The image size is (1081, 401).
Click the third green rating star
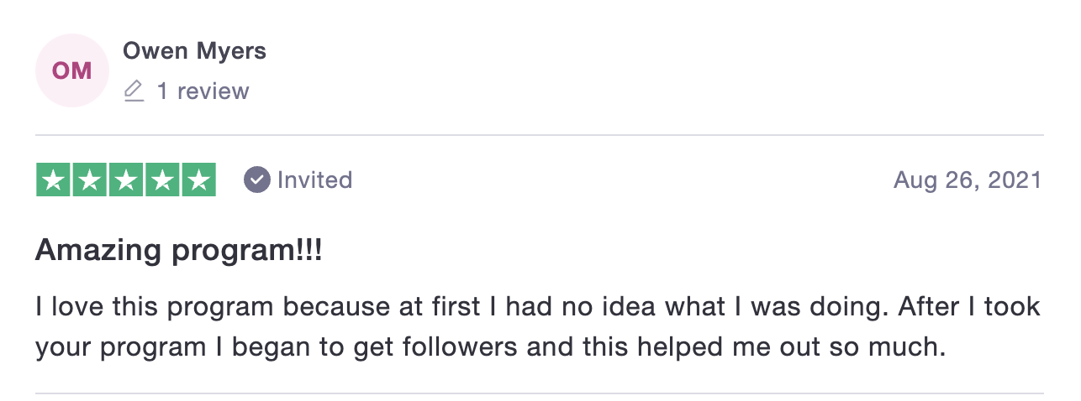[x=126, y=180]
